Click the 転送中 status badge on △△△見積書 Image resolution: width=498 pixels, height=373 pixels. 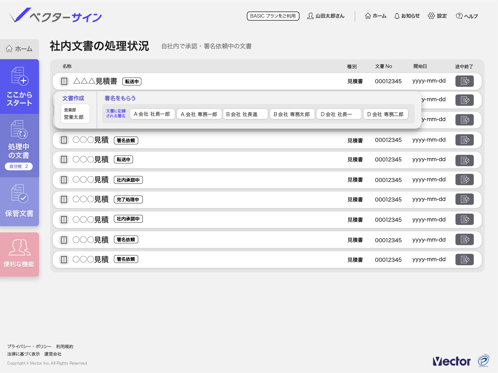pos(132,81)
